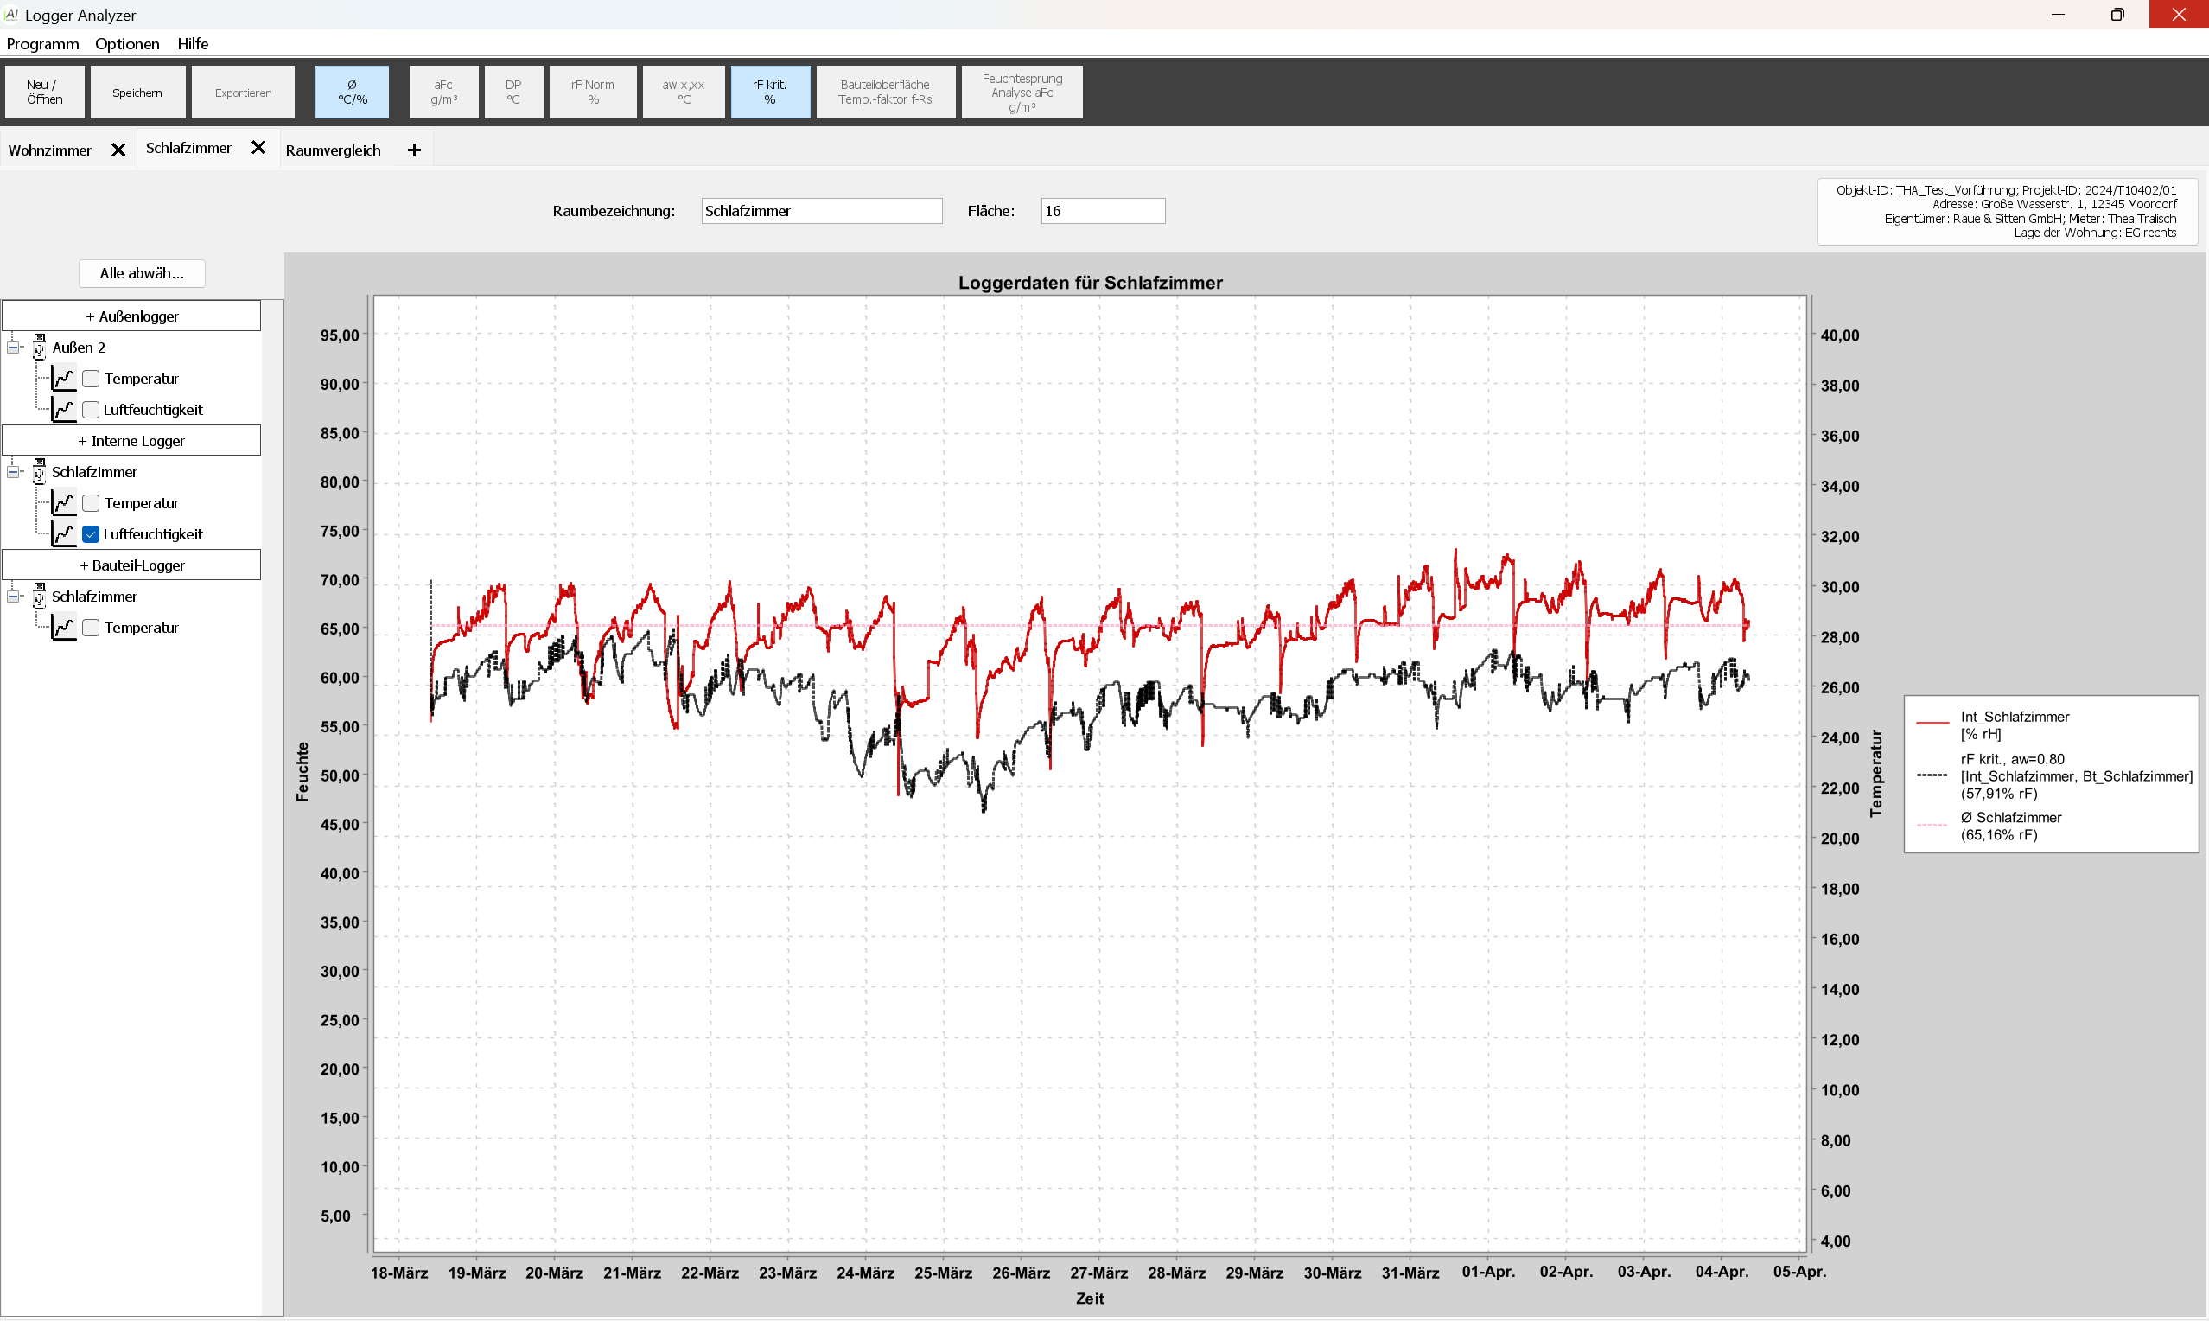This screenshot has height=1321, width=2209.
Task: Collapse the Bauteil-Logger Schlafzimmer tree node
Action: click(x=13, y=597)
